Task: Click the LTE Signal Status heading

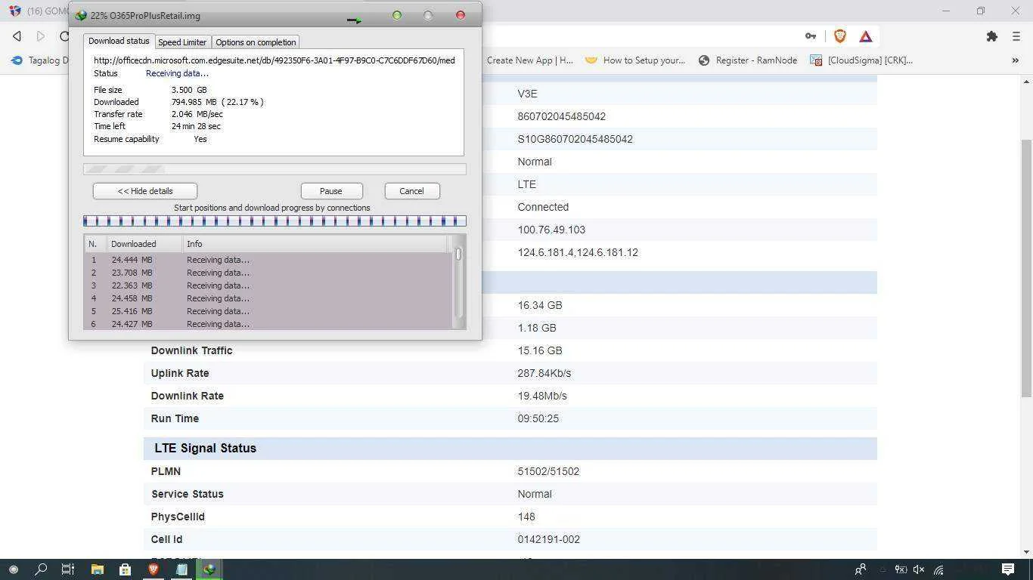Action: [205, 449]
